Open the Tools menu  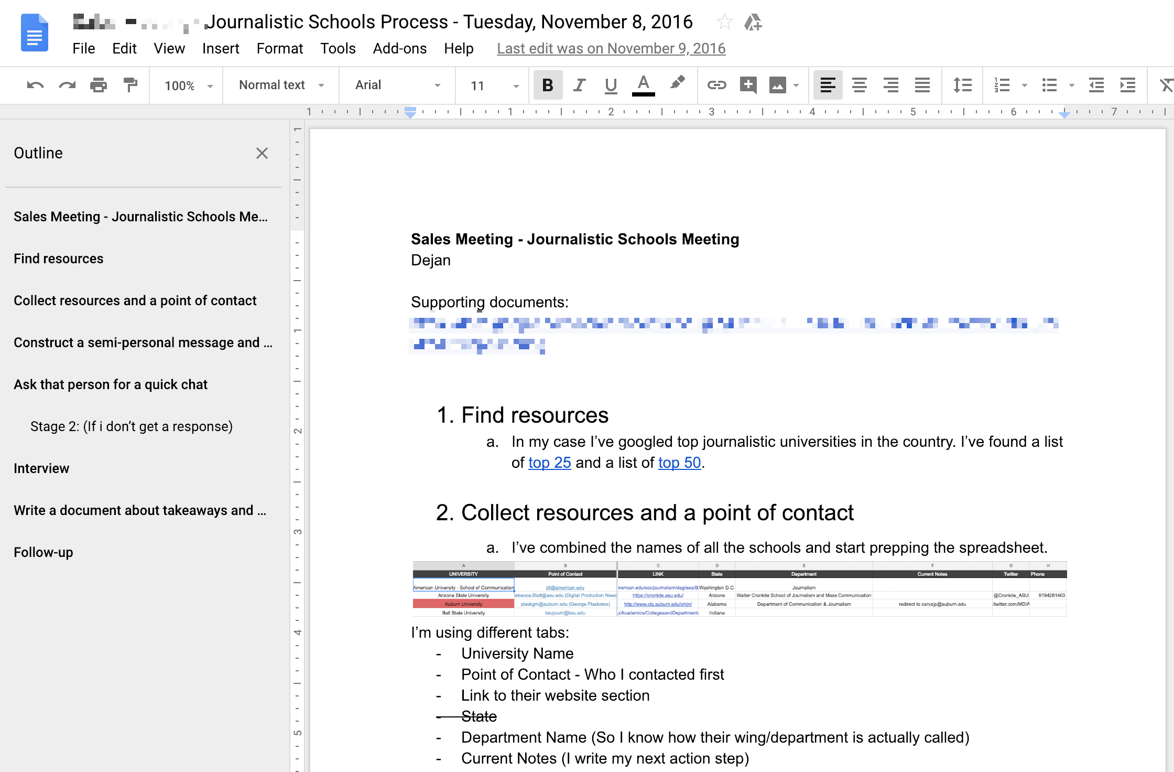pos(338,48)
